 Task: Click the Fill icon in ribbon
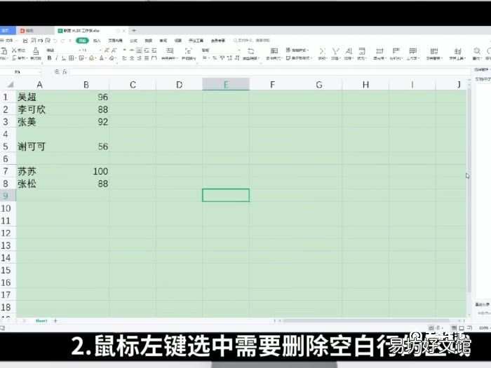tap(362, 51)
